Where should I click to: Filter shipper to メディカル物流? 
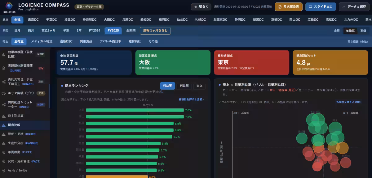[42, 41]
